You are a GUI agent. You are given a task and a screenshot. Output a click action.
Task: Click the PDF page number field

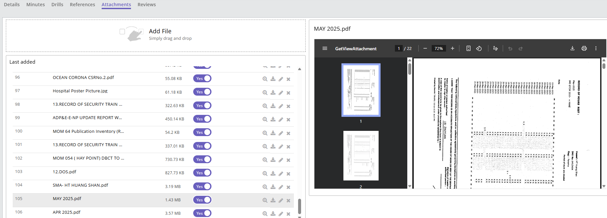[399, 48]
